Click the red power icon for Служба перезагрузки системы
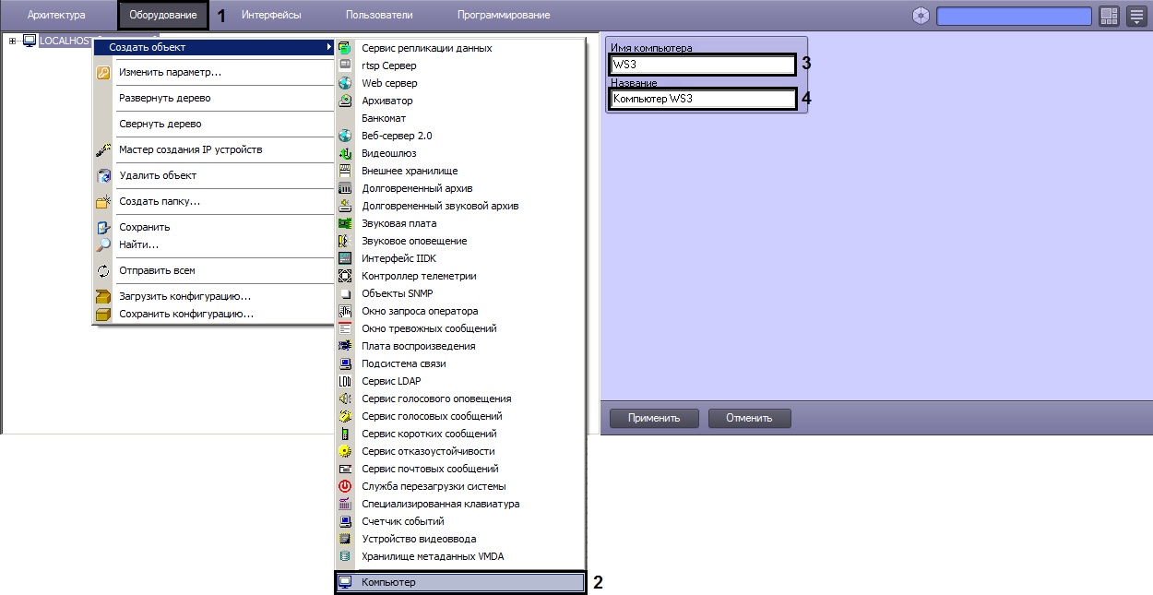 coord(345,486)
